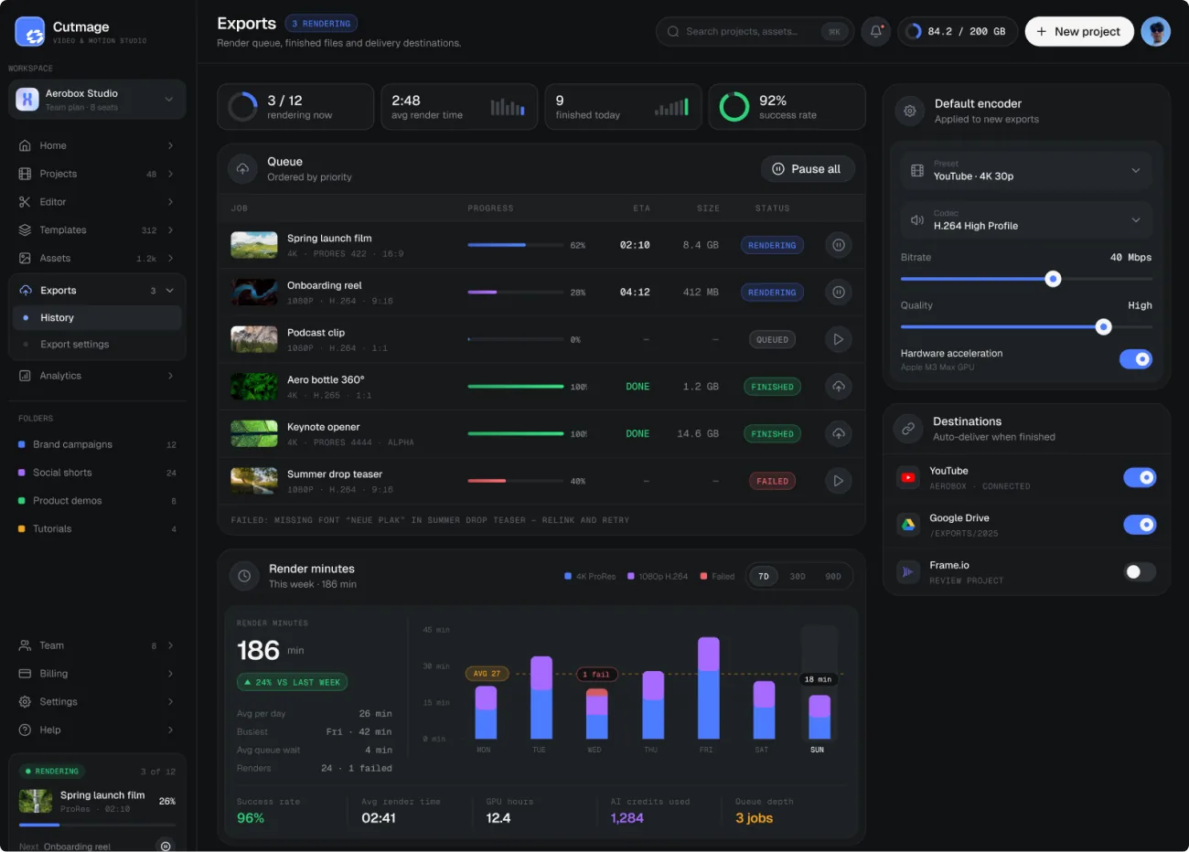The image size is (1189, 852).
Task: Expand the Settings sidebar chevron
Action: point(170,702)
